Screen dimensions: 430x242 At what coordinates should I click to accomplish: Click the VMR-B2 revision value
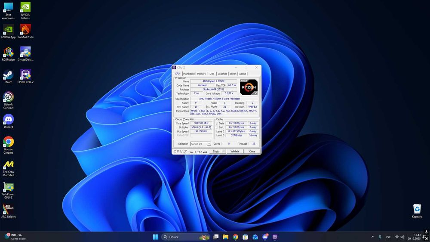[x=252, y=107]
